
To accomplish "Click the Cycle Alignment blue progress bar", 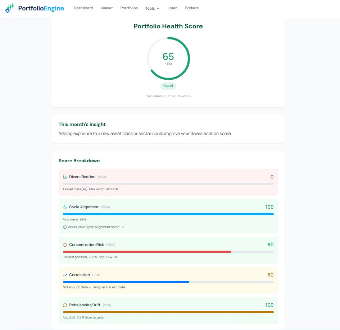I will tap(168, 214).
